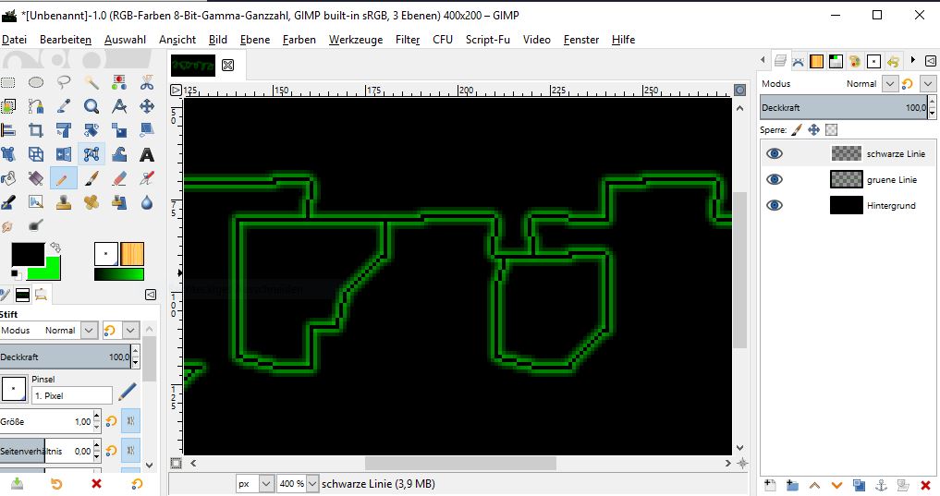940x496 pixels.
Task: Open the layers dock tab configuration menu
Action: pyautogui.click(x=931, y=61)
